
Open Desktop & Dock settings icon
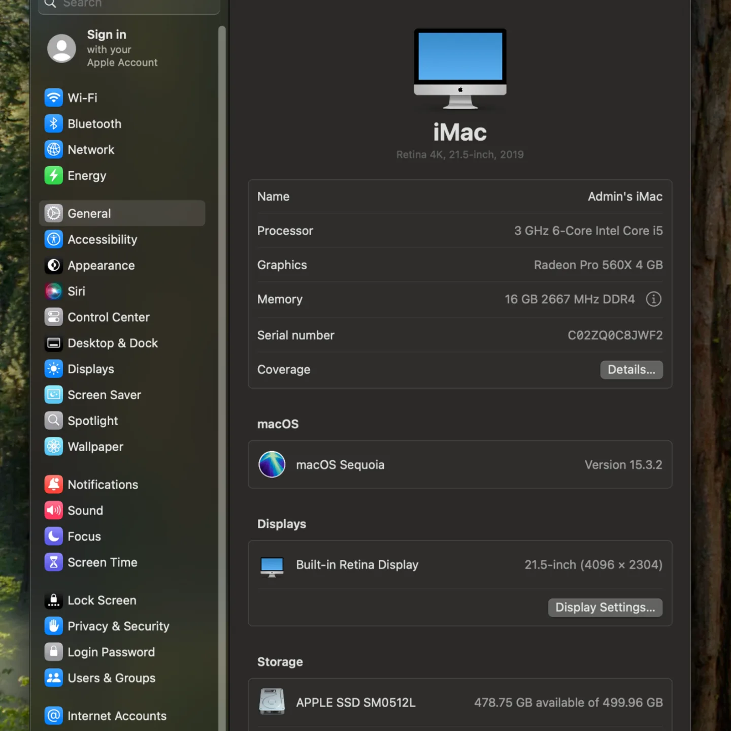pos(54,343)
